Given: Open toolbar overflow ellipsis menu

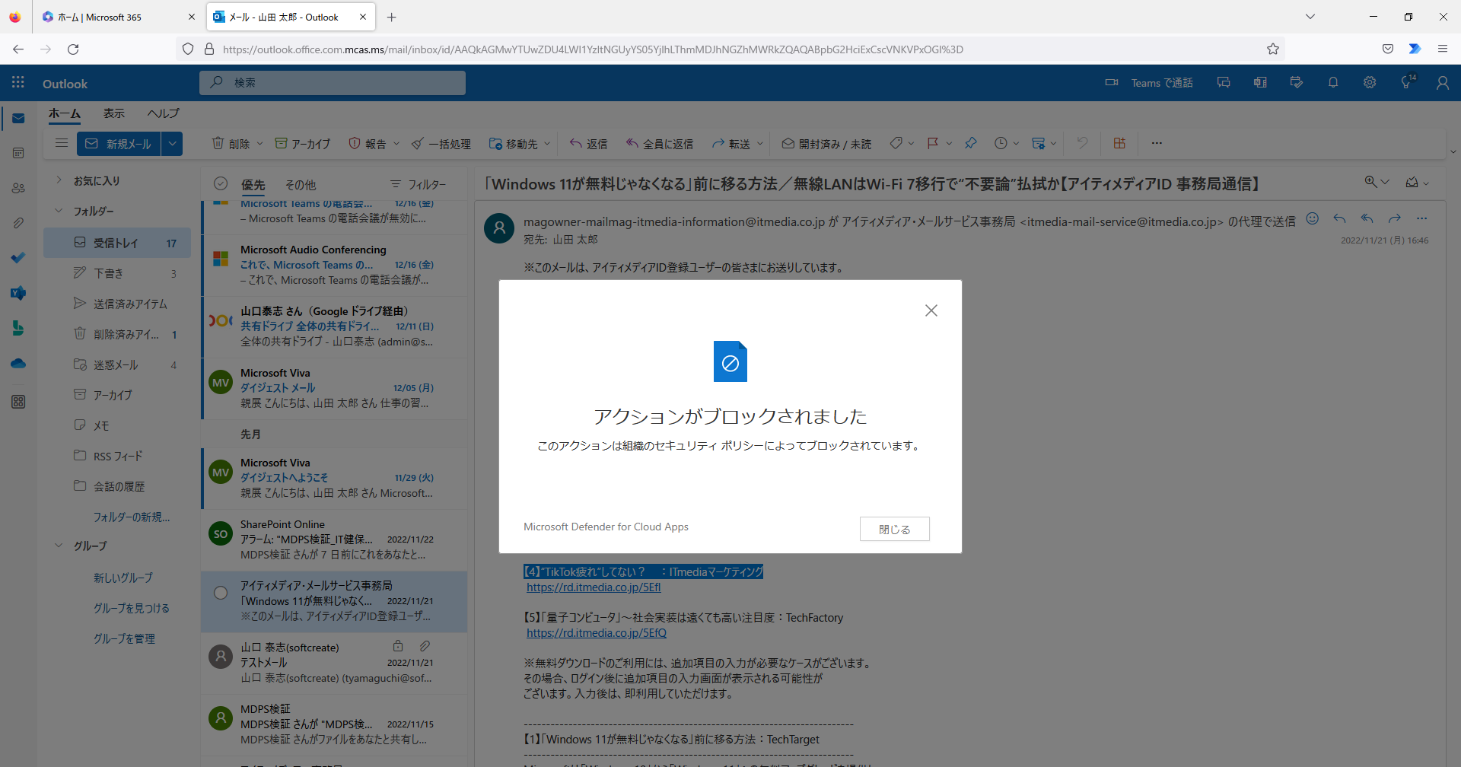Looking at the screenshot, I should [x=1157, y=143].
